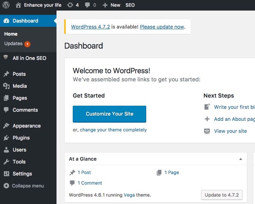The image size is (255, 204).
Task: Click the comments bubble icon in admin bar
Action: tap(87, 5)
